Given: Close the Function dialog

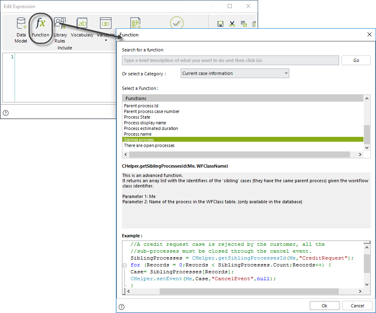Looking at the screenshot, I should (370, 34).
